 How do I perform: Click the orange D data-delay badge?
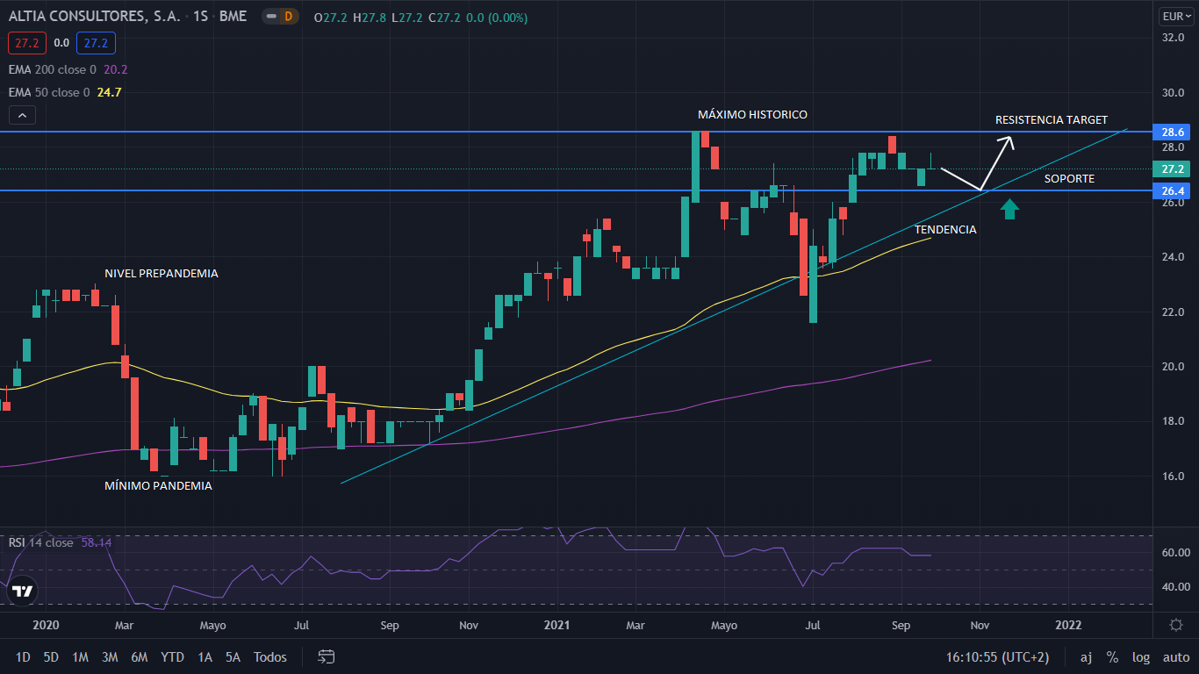click(x=287, y=17)
